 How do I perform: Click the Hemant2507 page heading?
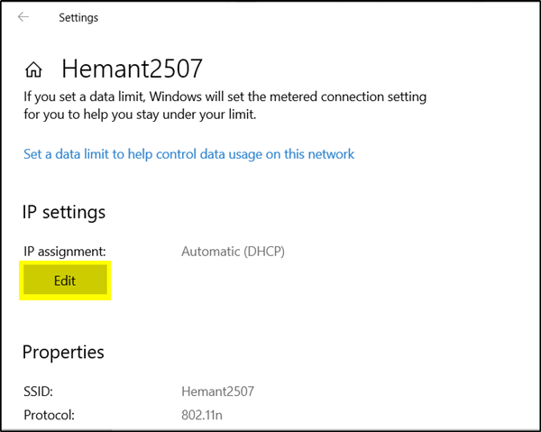[x=132, y=69]
